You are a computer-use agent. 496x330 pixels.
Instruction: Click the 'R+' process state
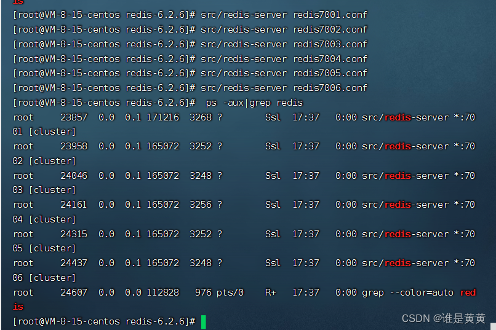click(271, 293)
